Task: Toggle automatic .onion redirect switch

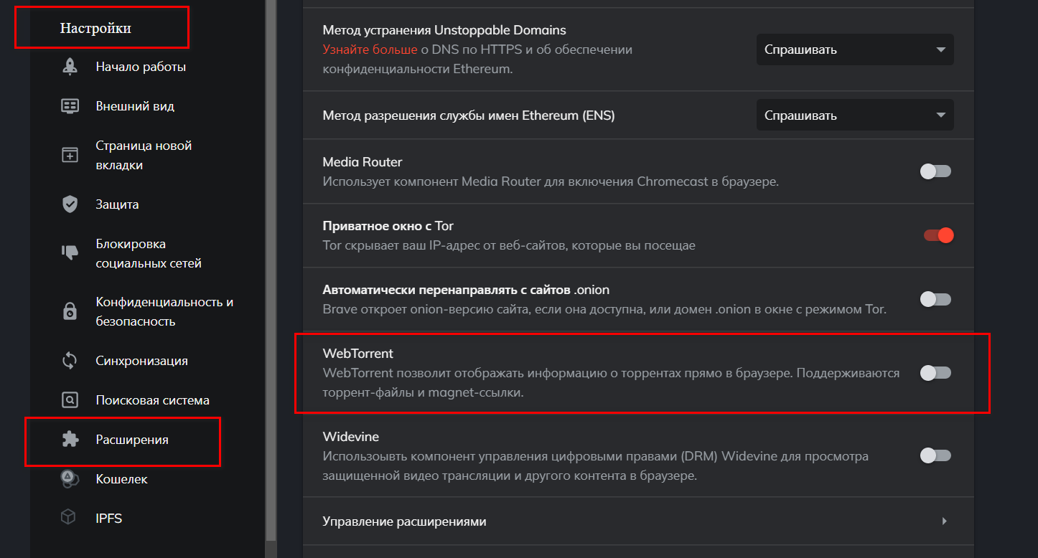Action: point(935,299)
